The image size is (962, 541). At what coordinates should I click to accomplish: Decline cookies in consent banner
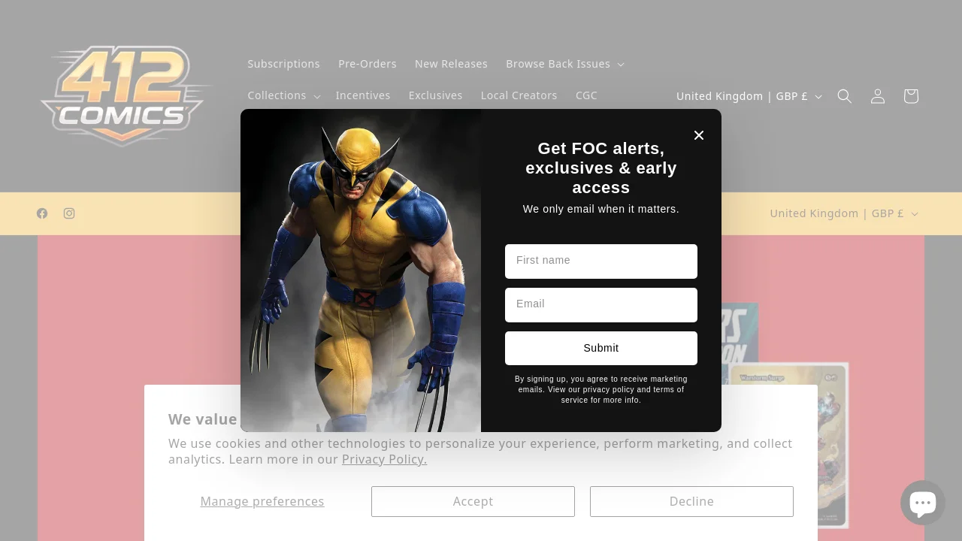(691, 501)
